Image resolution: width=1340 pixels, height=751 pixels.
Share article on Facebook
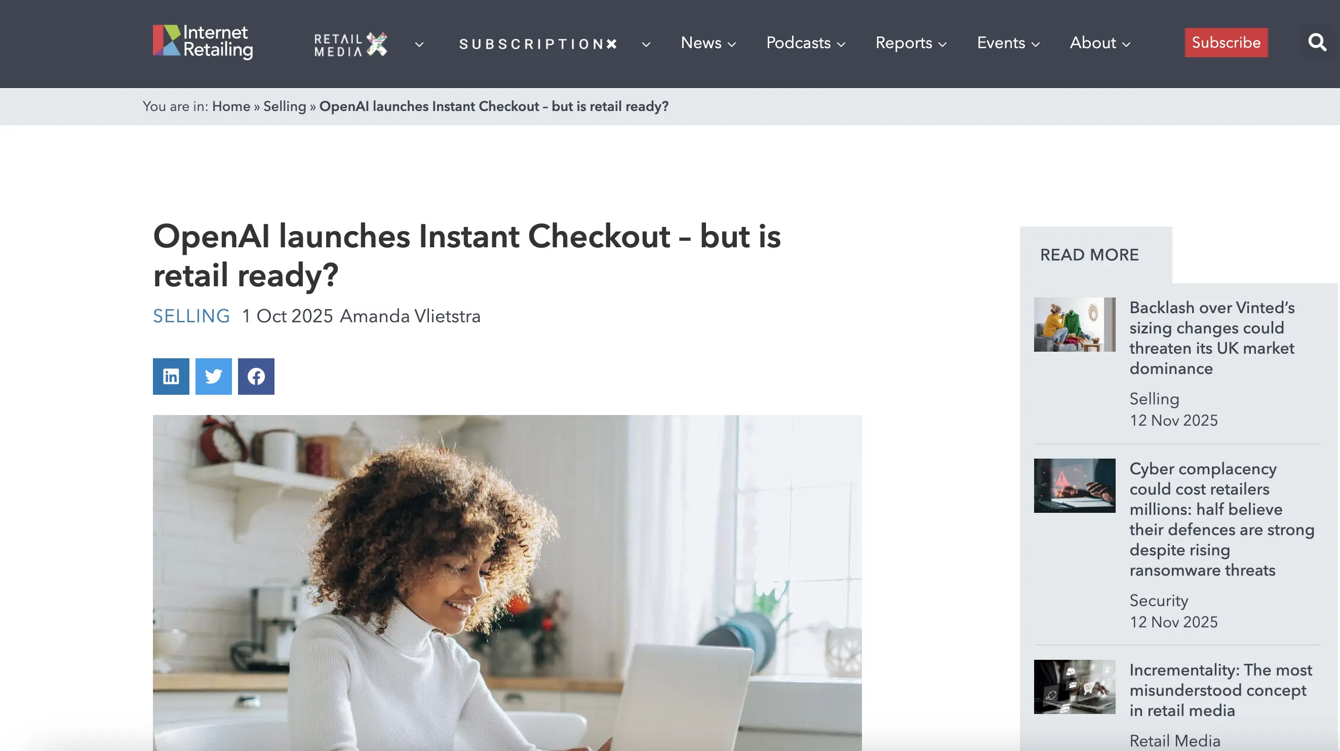point(256,376)
